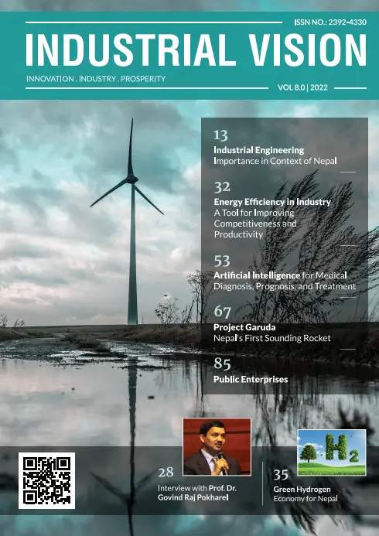Click page number 32 in contents box

pos(222,187)
